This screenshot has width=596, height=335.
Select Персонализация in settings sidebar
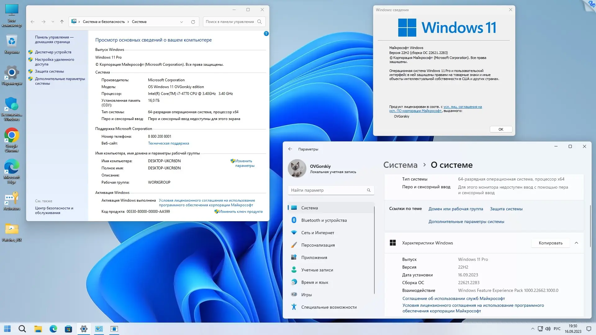(x=318, y=245)
